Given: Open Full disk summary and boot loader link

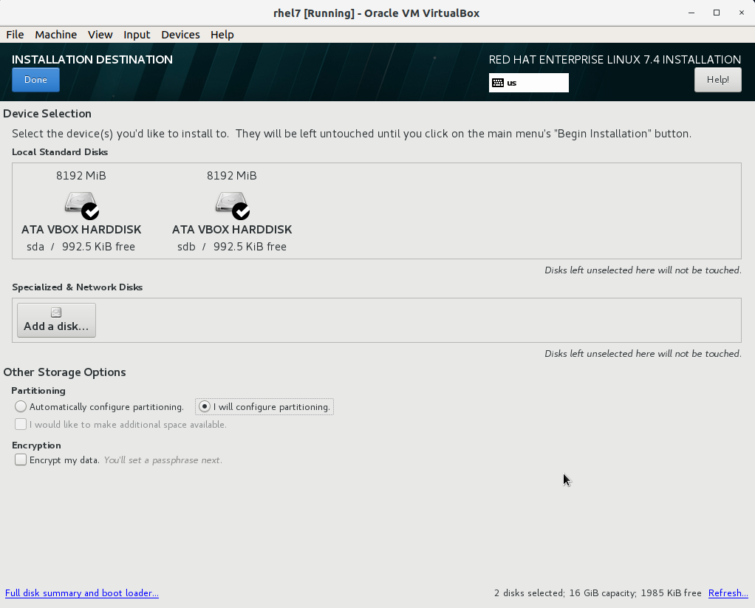Looking at the screenshot, I should point(82,593).
